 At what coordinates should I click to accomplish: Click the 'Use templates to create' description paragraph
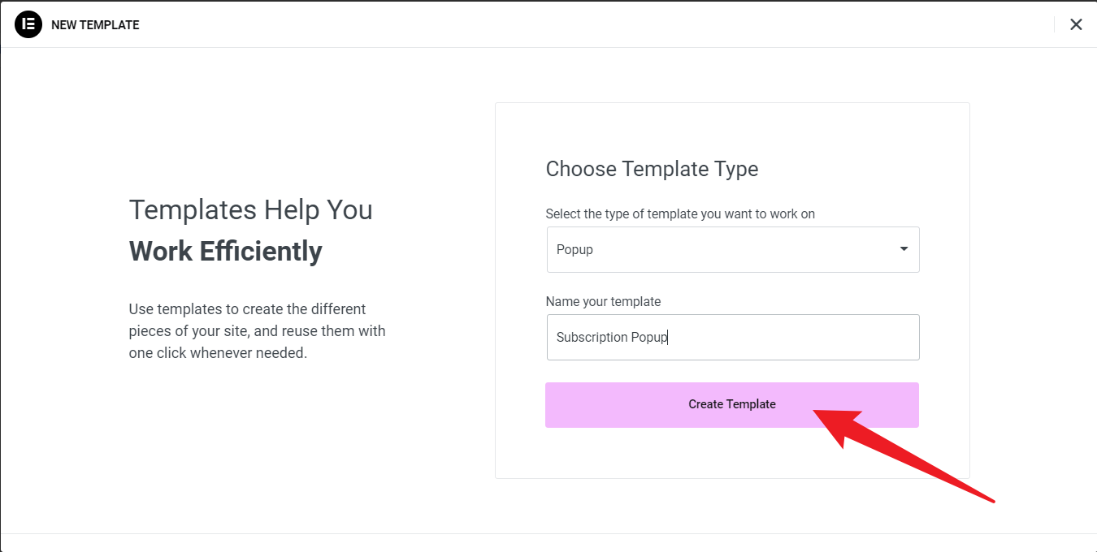coord(257,331)
